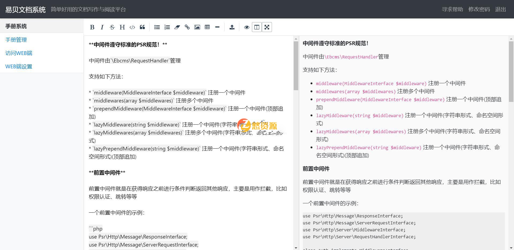Image resolution: width=514 pixels, height=250 pixels.
Task: Click 退出 to log out
Action: (x=500, y=9)
